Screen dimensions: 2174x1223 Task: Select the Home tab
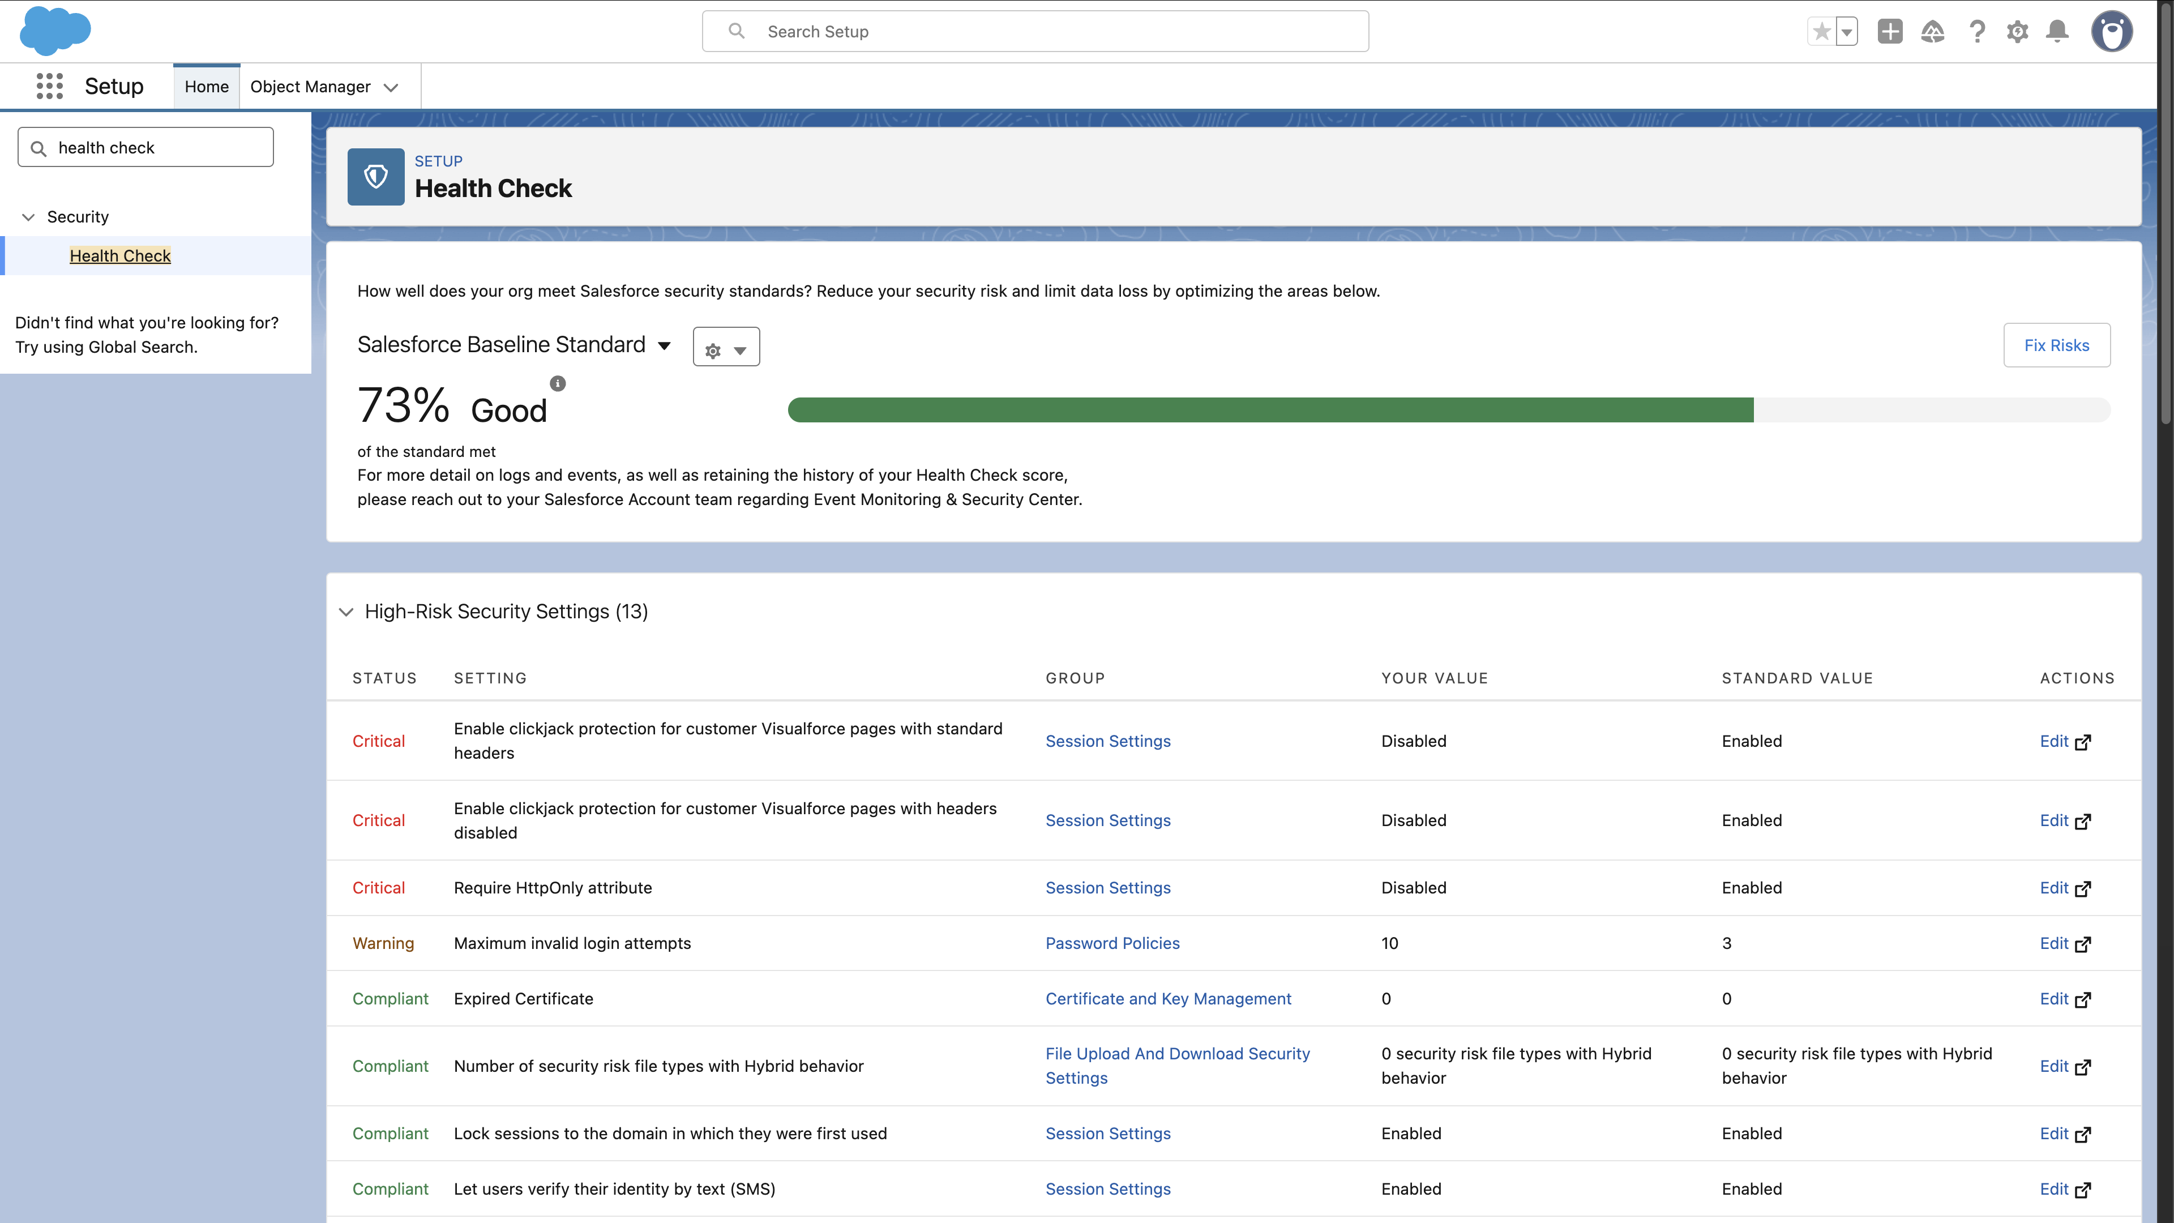207,87
